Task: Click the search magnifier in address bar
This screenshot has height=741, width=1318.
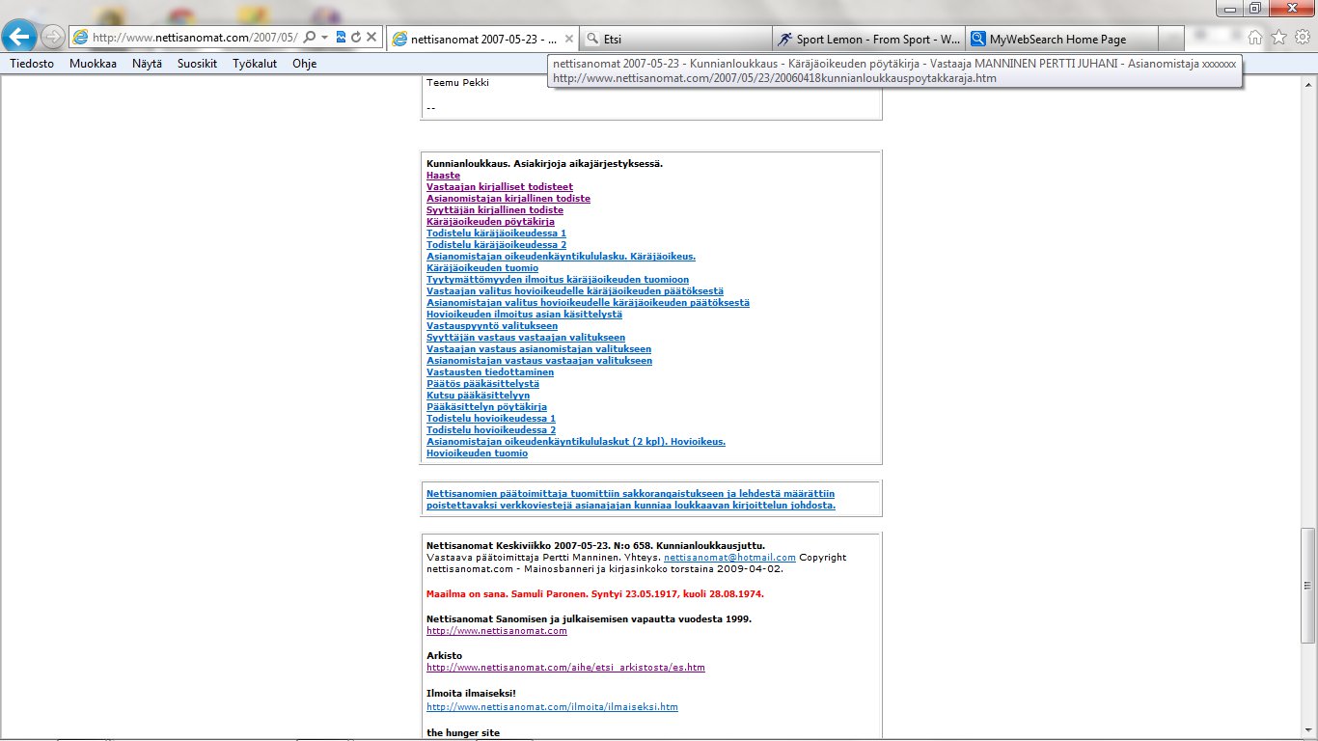Action: pyautogui.click(x=310, y=38)
